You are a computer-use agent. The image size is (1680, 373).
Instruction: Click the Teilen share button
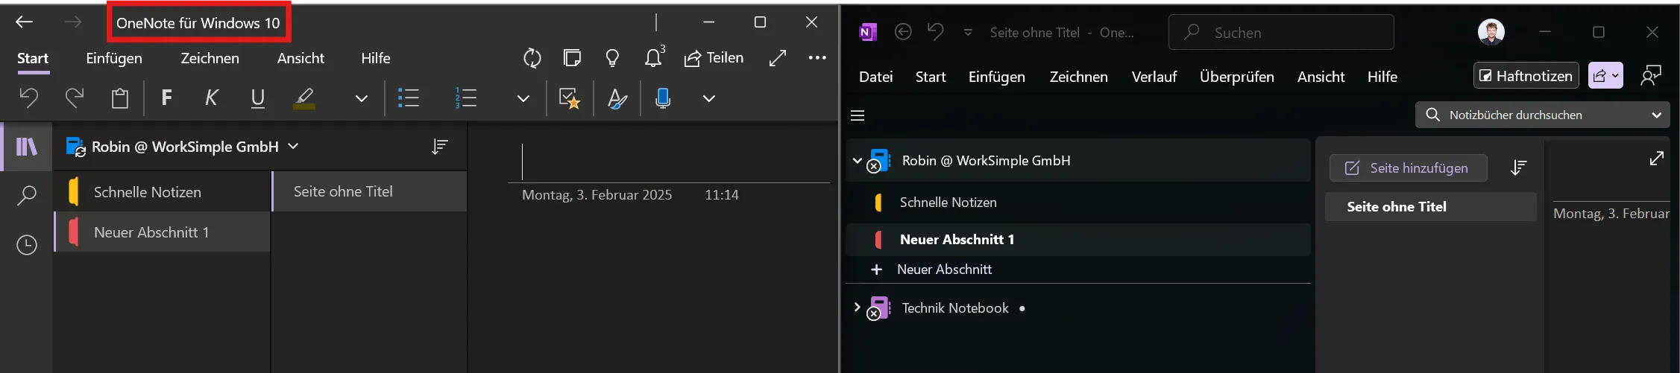click(714, 58)
